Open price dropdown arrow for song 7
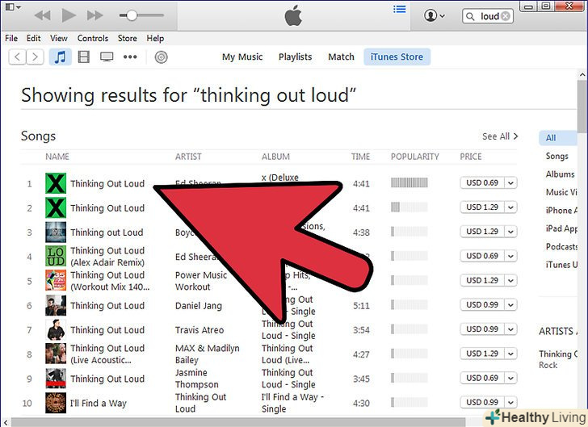The width and height of the screenshot is (588, 427). coord(510,329)
